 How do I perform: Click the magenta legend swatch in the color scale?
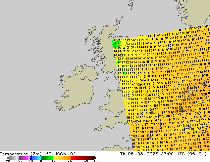26,158
